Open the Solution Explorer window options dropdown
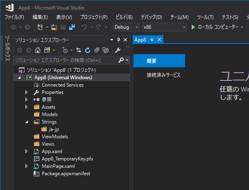The height and width of the screenshot is (190, 249). click(112, 40)
